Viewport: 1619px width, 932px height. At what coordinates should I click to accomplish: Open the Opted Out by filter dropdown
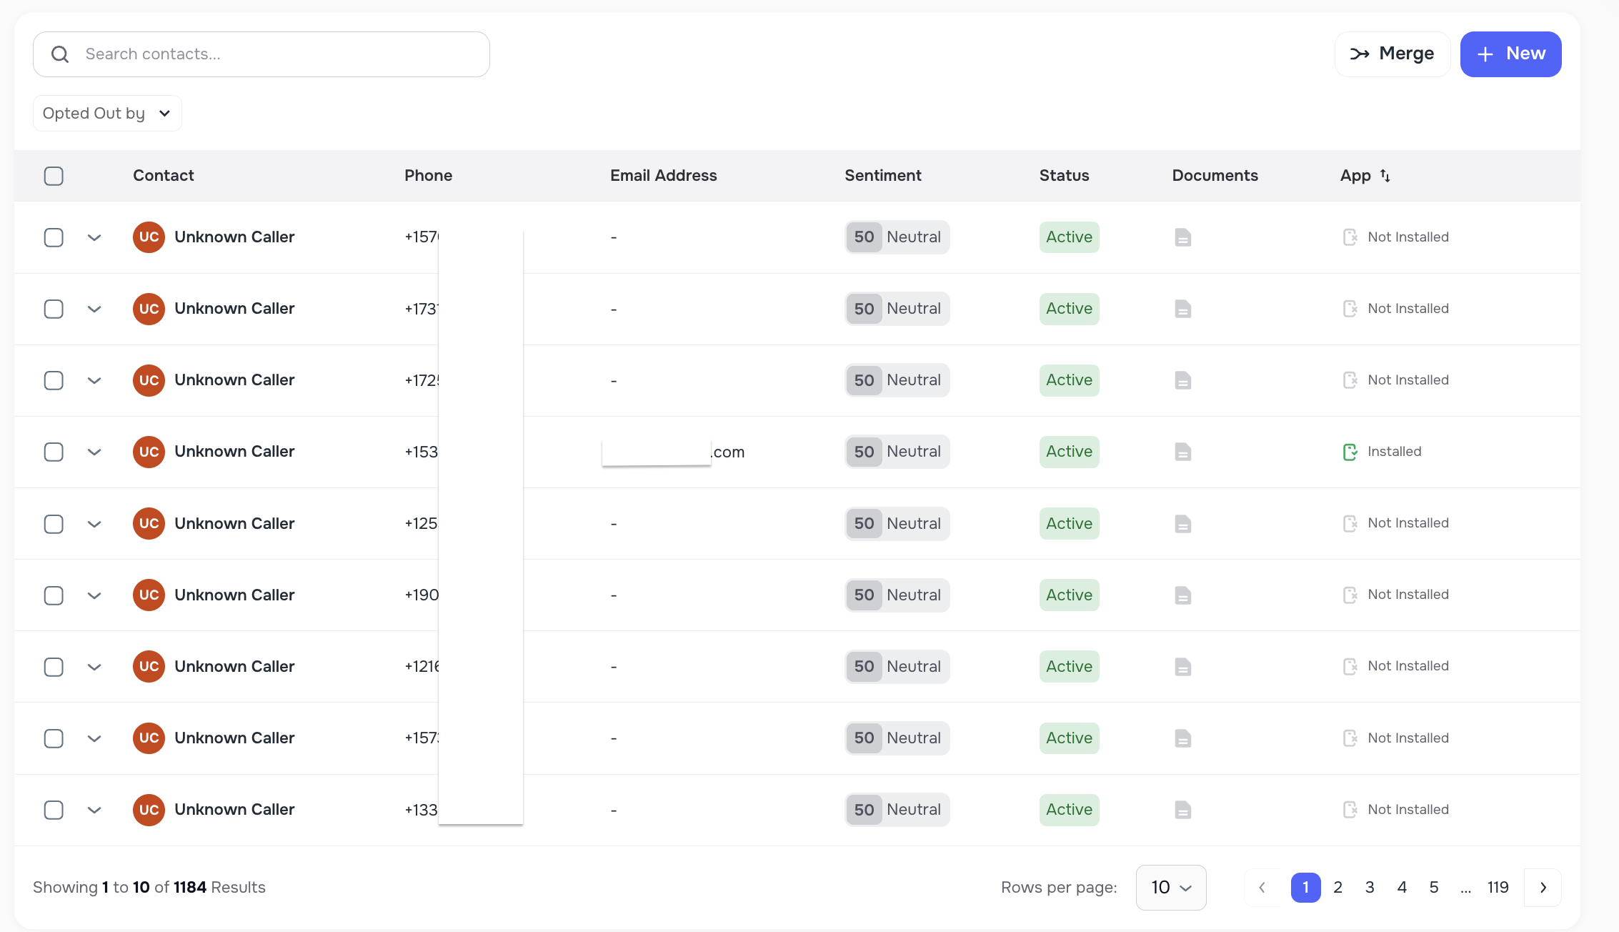pyautogui.click(x=106, y=113)
